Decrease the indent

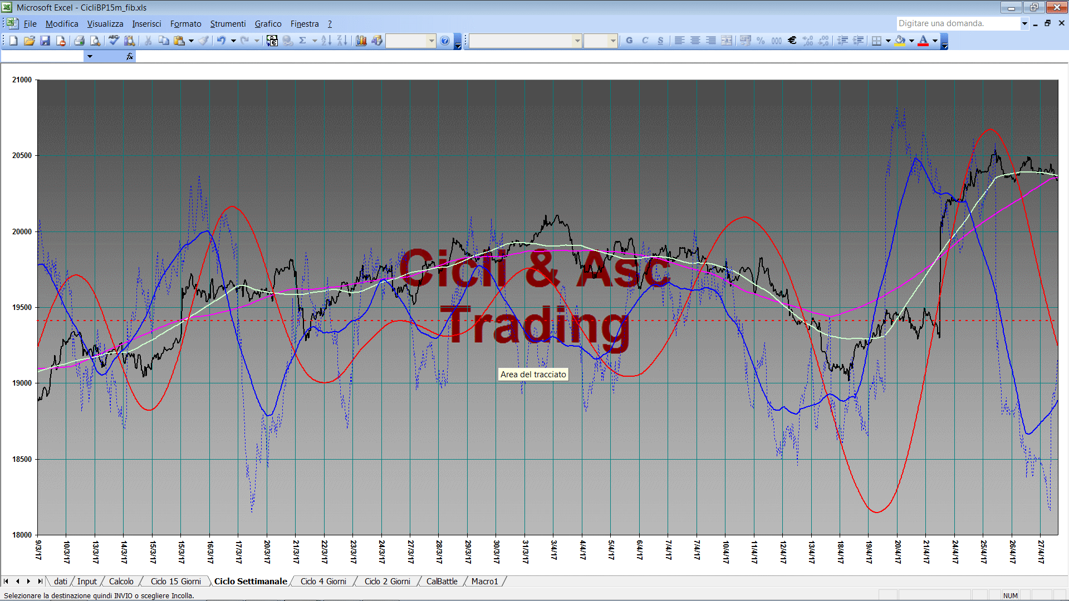click(843, 41)
